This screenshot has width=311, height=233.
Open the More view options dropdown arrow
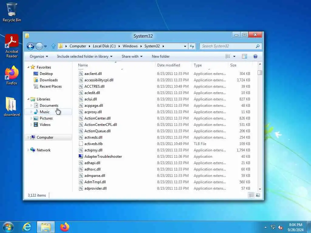click(234, 56)
